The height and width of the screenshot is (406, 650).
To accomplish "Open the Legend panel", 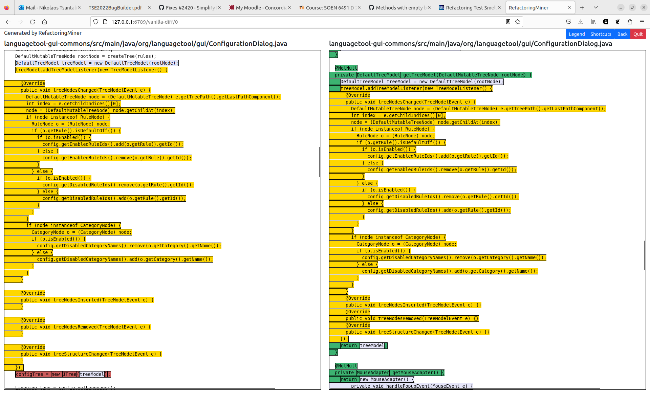I will point(577,34).
